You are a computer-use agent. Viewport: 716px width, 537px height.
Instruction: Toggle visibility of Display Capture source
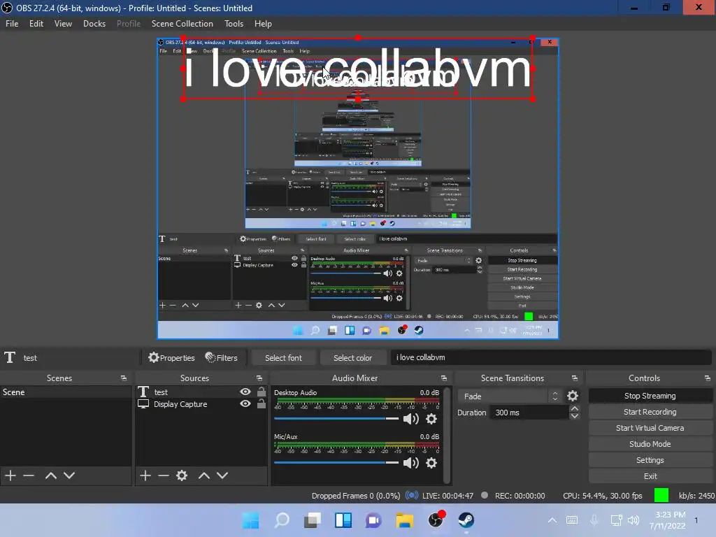(245, 403)
